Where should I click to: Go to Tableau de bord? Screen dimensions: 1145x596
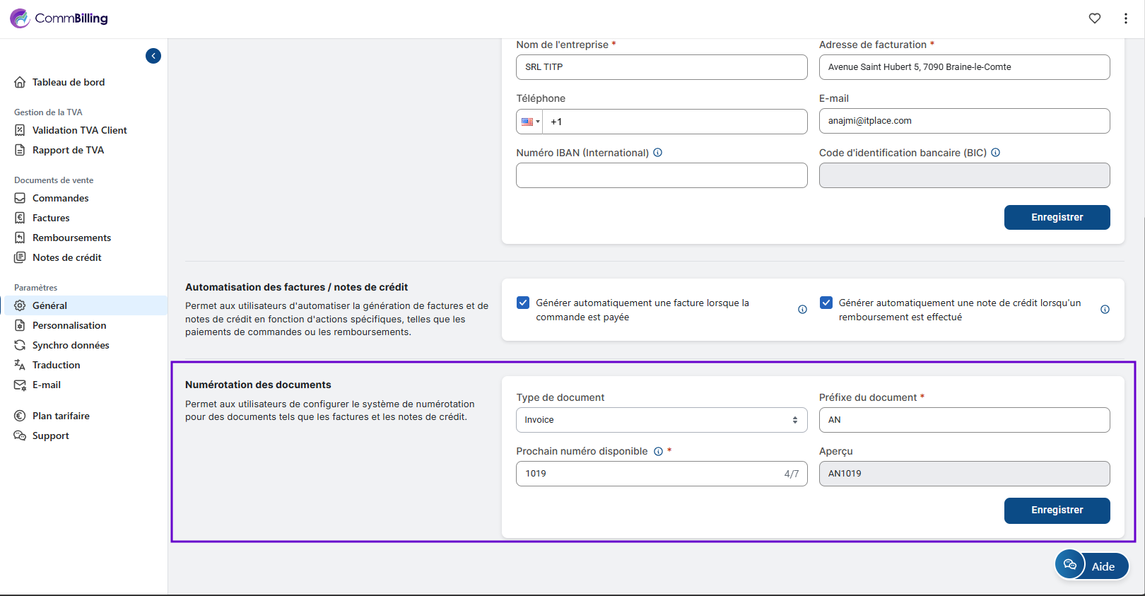(68, 82)
